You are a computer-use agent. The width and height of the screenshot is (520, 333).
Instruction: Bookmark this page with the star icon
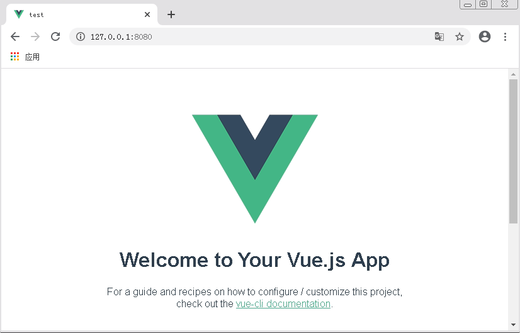[x=460, y=37]
